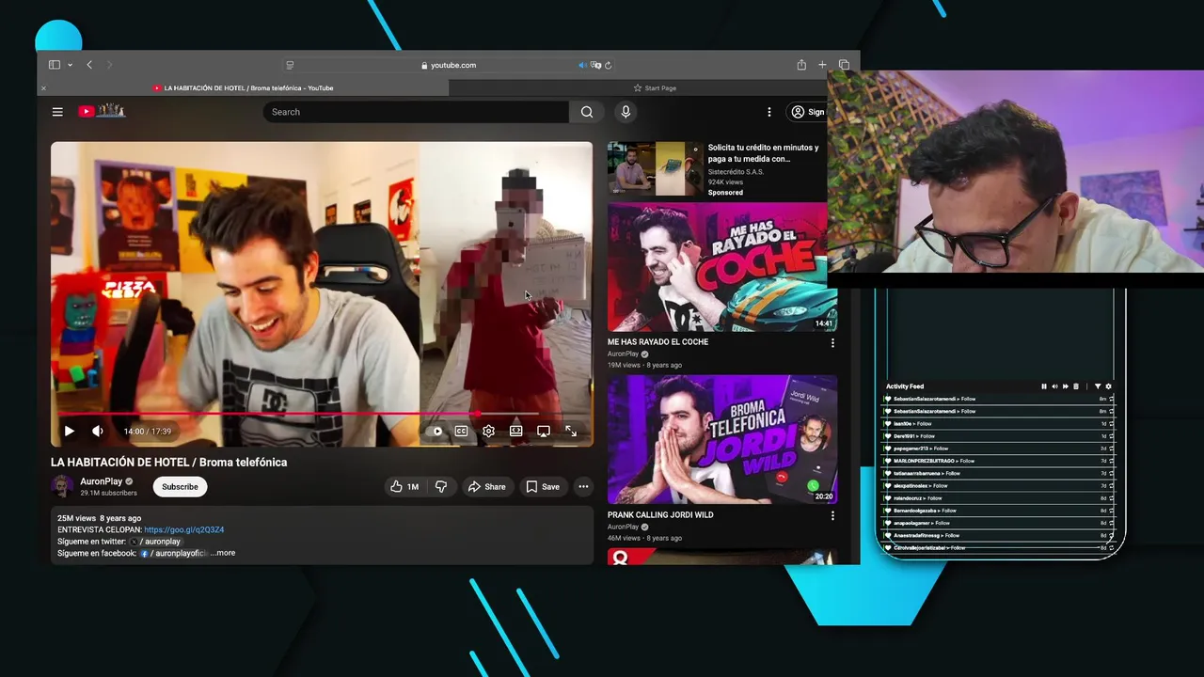
Task: Click the translate icon in the address bar
Action: 595,65
